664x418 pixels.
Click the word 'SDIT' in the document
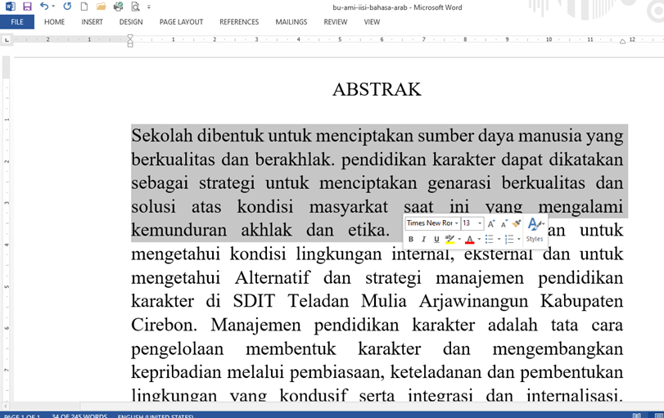tap(254, 302)
